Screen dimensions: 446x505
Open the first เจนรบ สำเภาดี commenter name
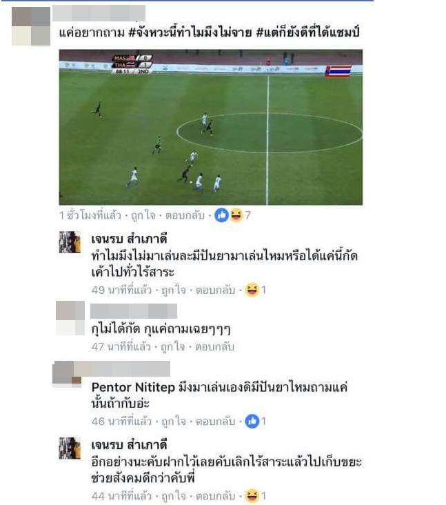[130, 239]
